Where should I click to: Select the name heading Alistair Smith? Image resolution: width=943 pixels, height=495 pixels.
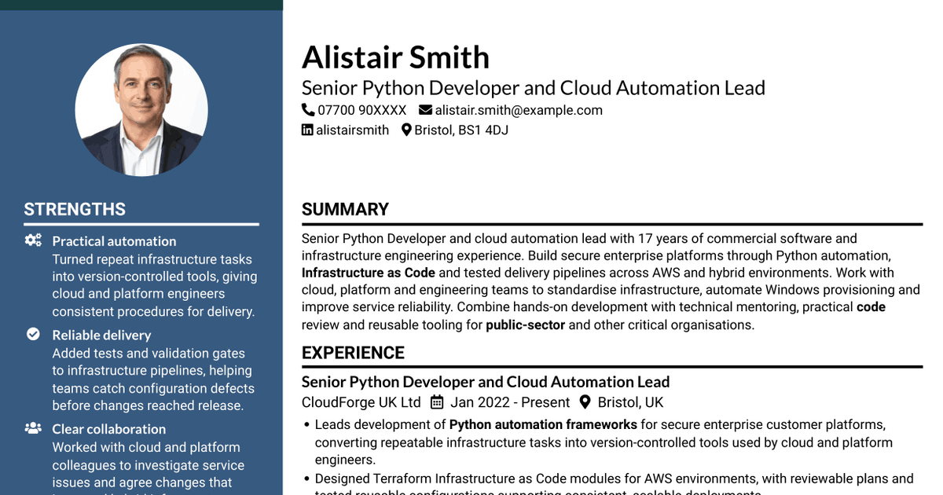click(395, 57)
